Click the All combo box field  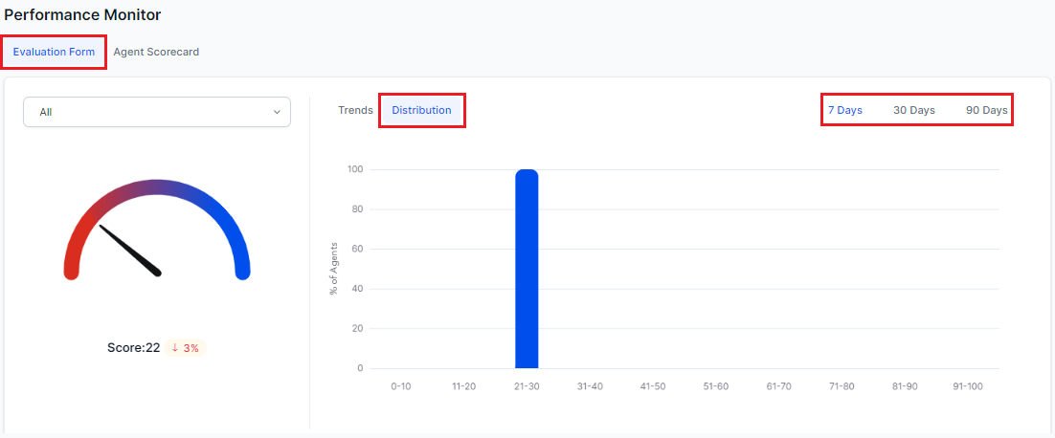[x=144, y=112]
